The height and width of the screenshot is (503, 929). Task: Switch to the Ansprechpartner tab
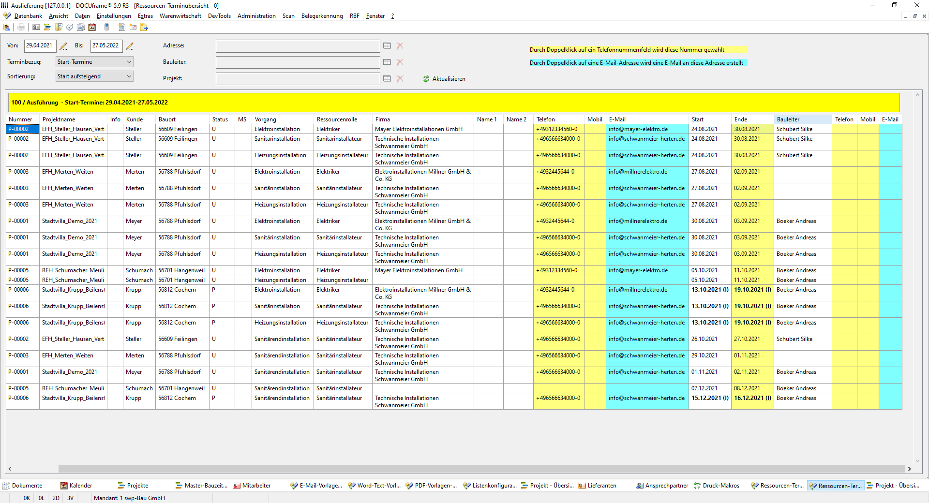(x=662, y=486)
